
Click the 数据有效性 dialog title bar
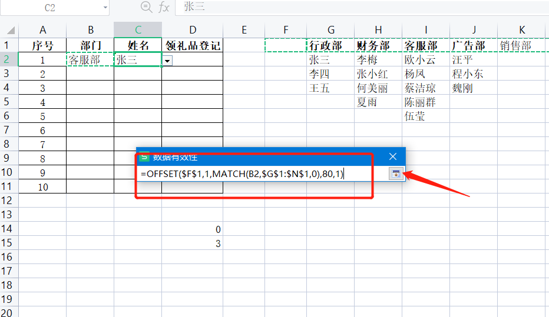271,156
